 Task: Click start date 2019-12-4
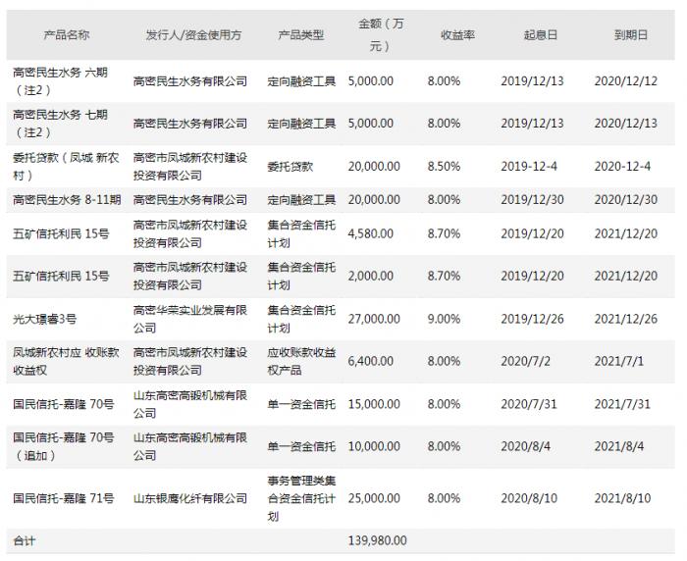(x=529, y=167)
